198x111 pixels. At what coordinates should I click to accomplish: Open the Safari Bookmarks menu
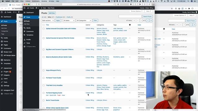[36, 1]
